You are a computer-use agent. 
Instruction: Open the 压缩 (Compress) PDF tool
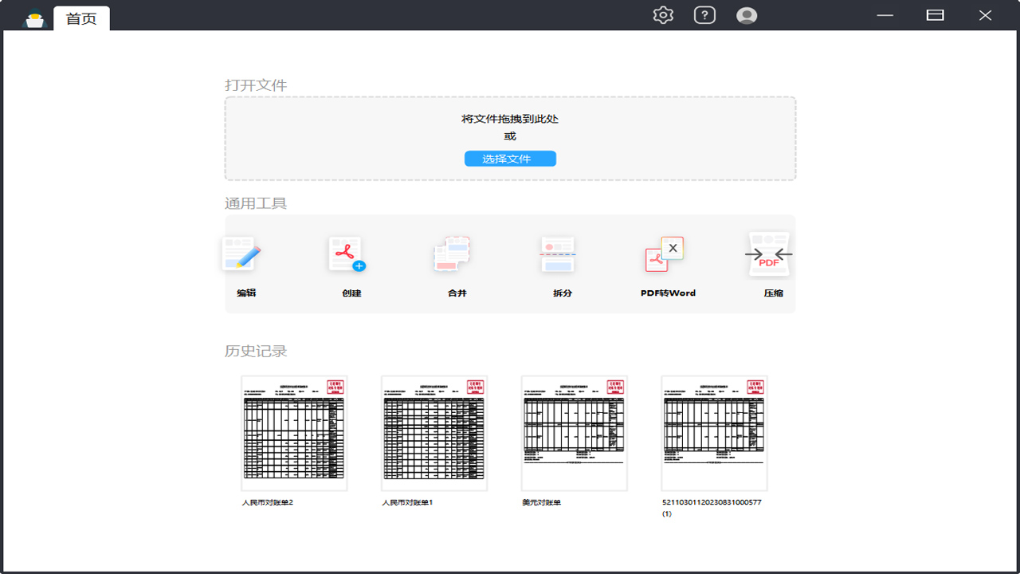768,263
